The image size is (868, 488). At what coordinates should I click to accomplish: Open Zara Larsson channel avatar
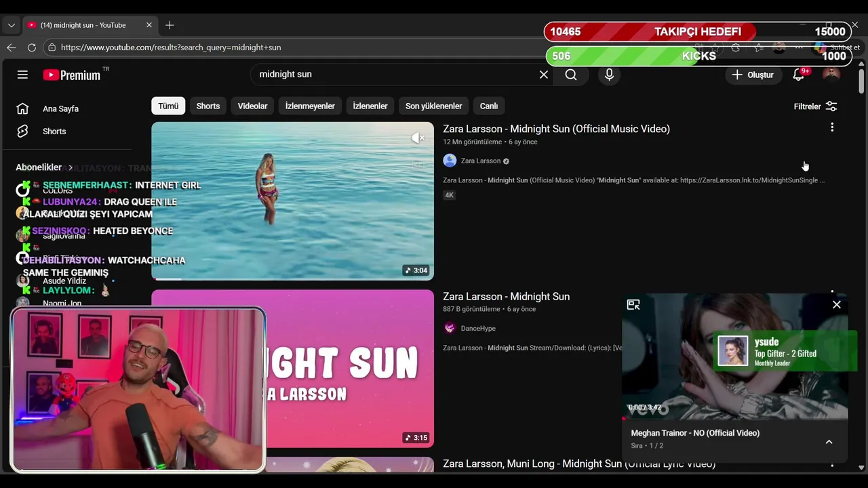pos(450,161)
